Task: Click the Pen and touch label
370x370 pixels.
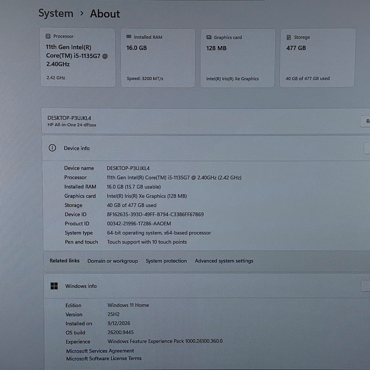Action: coord(81,242)
